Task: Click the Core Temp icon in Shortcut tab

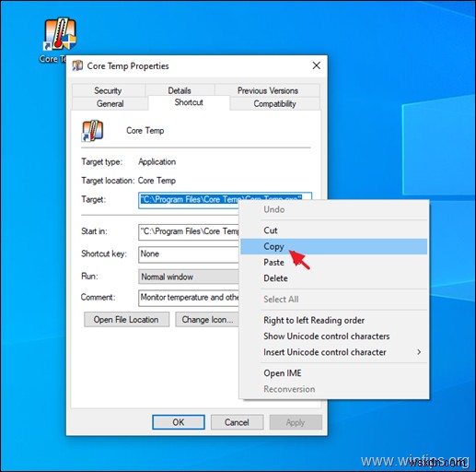Action: 92,131
